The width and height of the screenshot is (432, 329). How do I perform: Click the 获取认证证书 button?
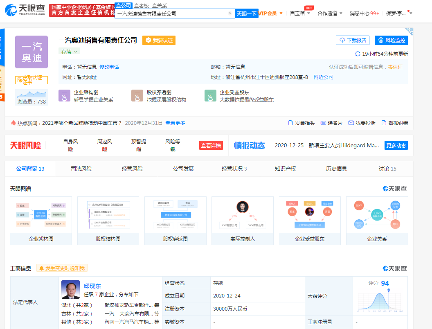[32, 80]
